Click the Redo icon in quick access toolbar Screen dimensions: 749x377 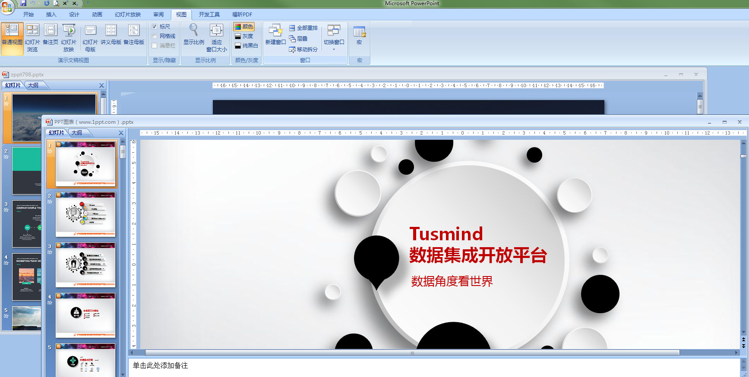coord(47,3)
